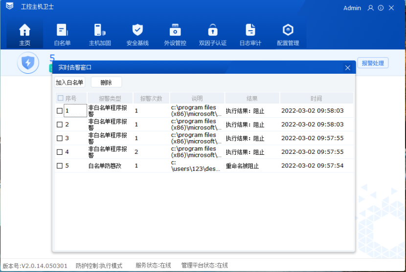This screenshot has width=406, height=272.
Task: Open the 配置管理 configuration management module
Action: (288, 35)
